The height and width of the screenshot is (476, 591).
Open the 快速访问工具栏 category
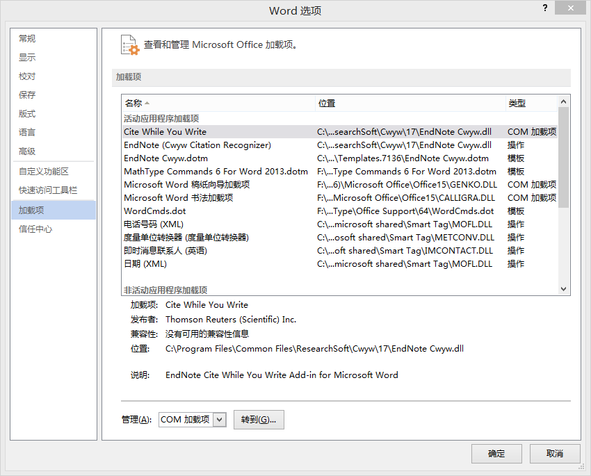53,190
